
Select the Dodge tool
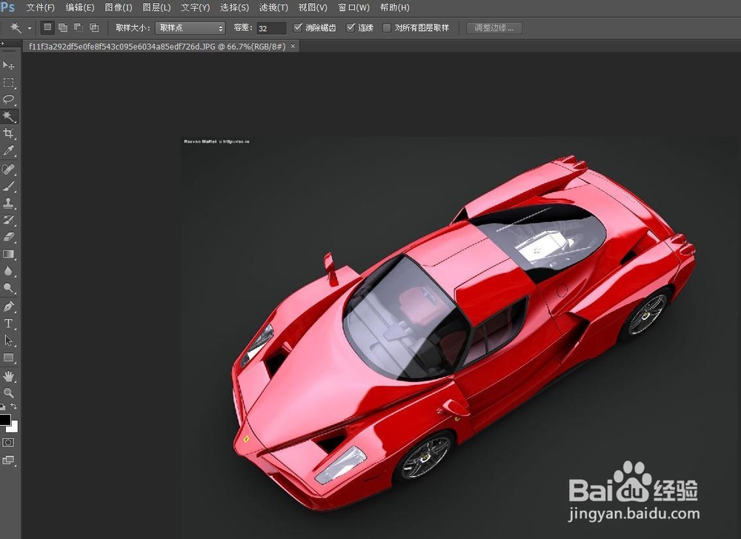click(8, 288)
